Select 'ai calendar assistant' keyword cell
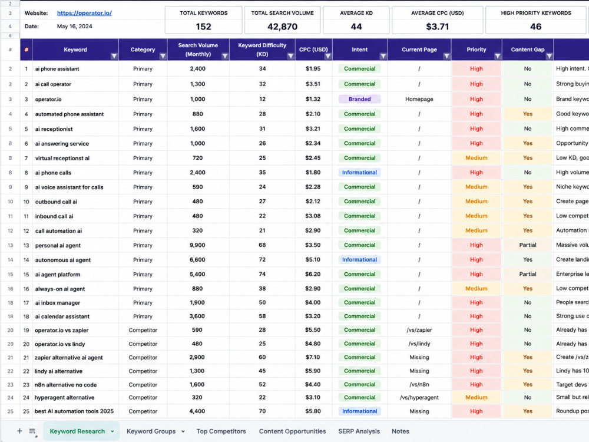This screenshot has width=589, height=442. pos(75,316)
